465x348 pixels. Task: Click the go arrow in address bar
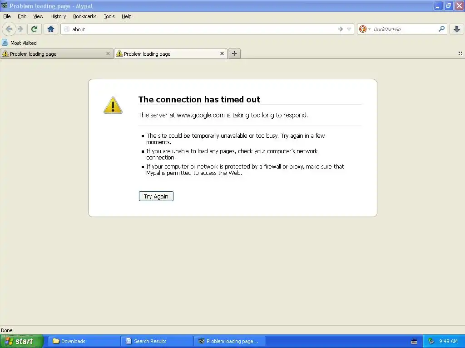pos(341,29)
